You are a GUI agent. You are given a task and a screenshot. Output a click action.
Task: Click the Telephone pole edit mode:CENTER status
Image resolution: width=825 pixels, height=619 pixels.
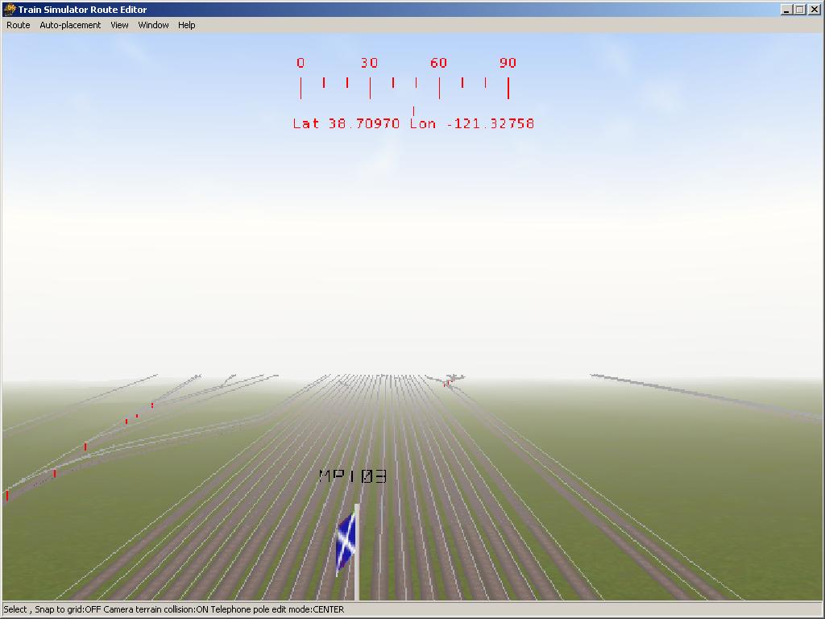tap(277, 609)
